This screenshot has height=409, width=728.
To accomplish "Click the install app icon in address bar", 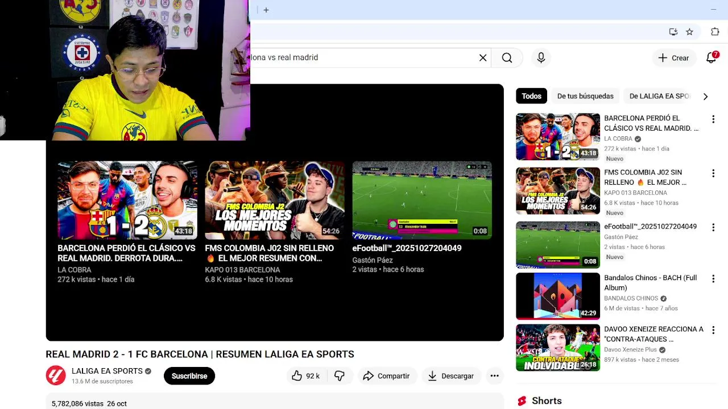I will tap(673, 32).
